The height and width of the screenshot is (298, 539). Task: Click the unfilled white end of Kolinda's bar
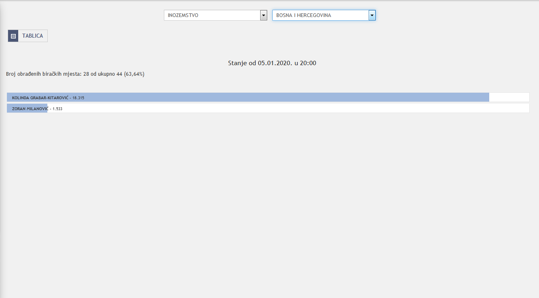tap(509, 98)
